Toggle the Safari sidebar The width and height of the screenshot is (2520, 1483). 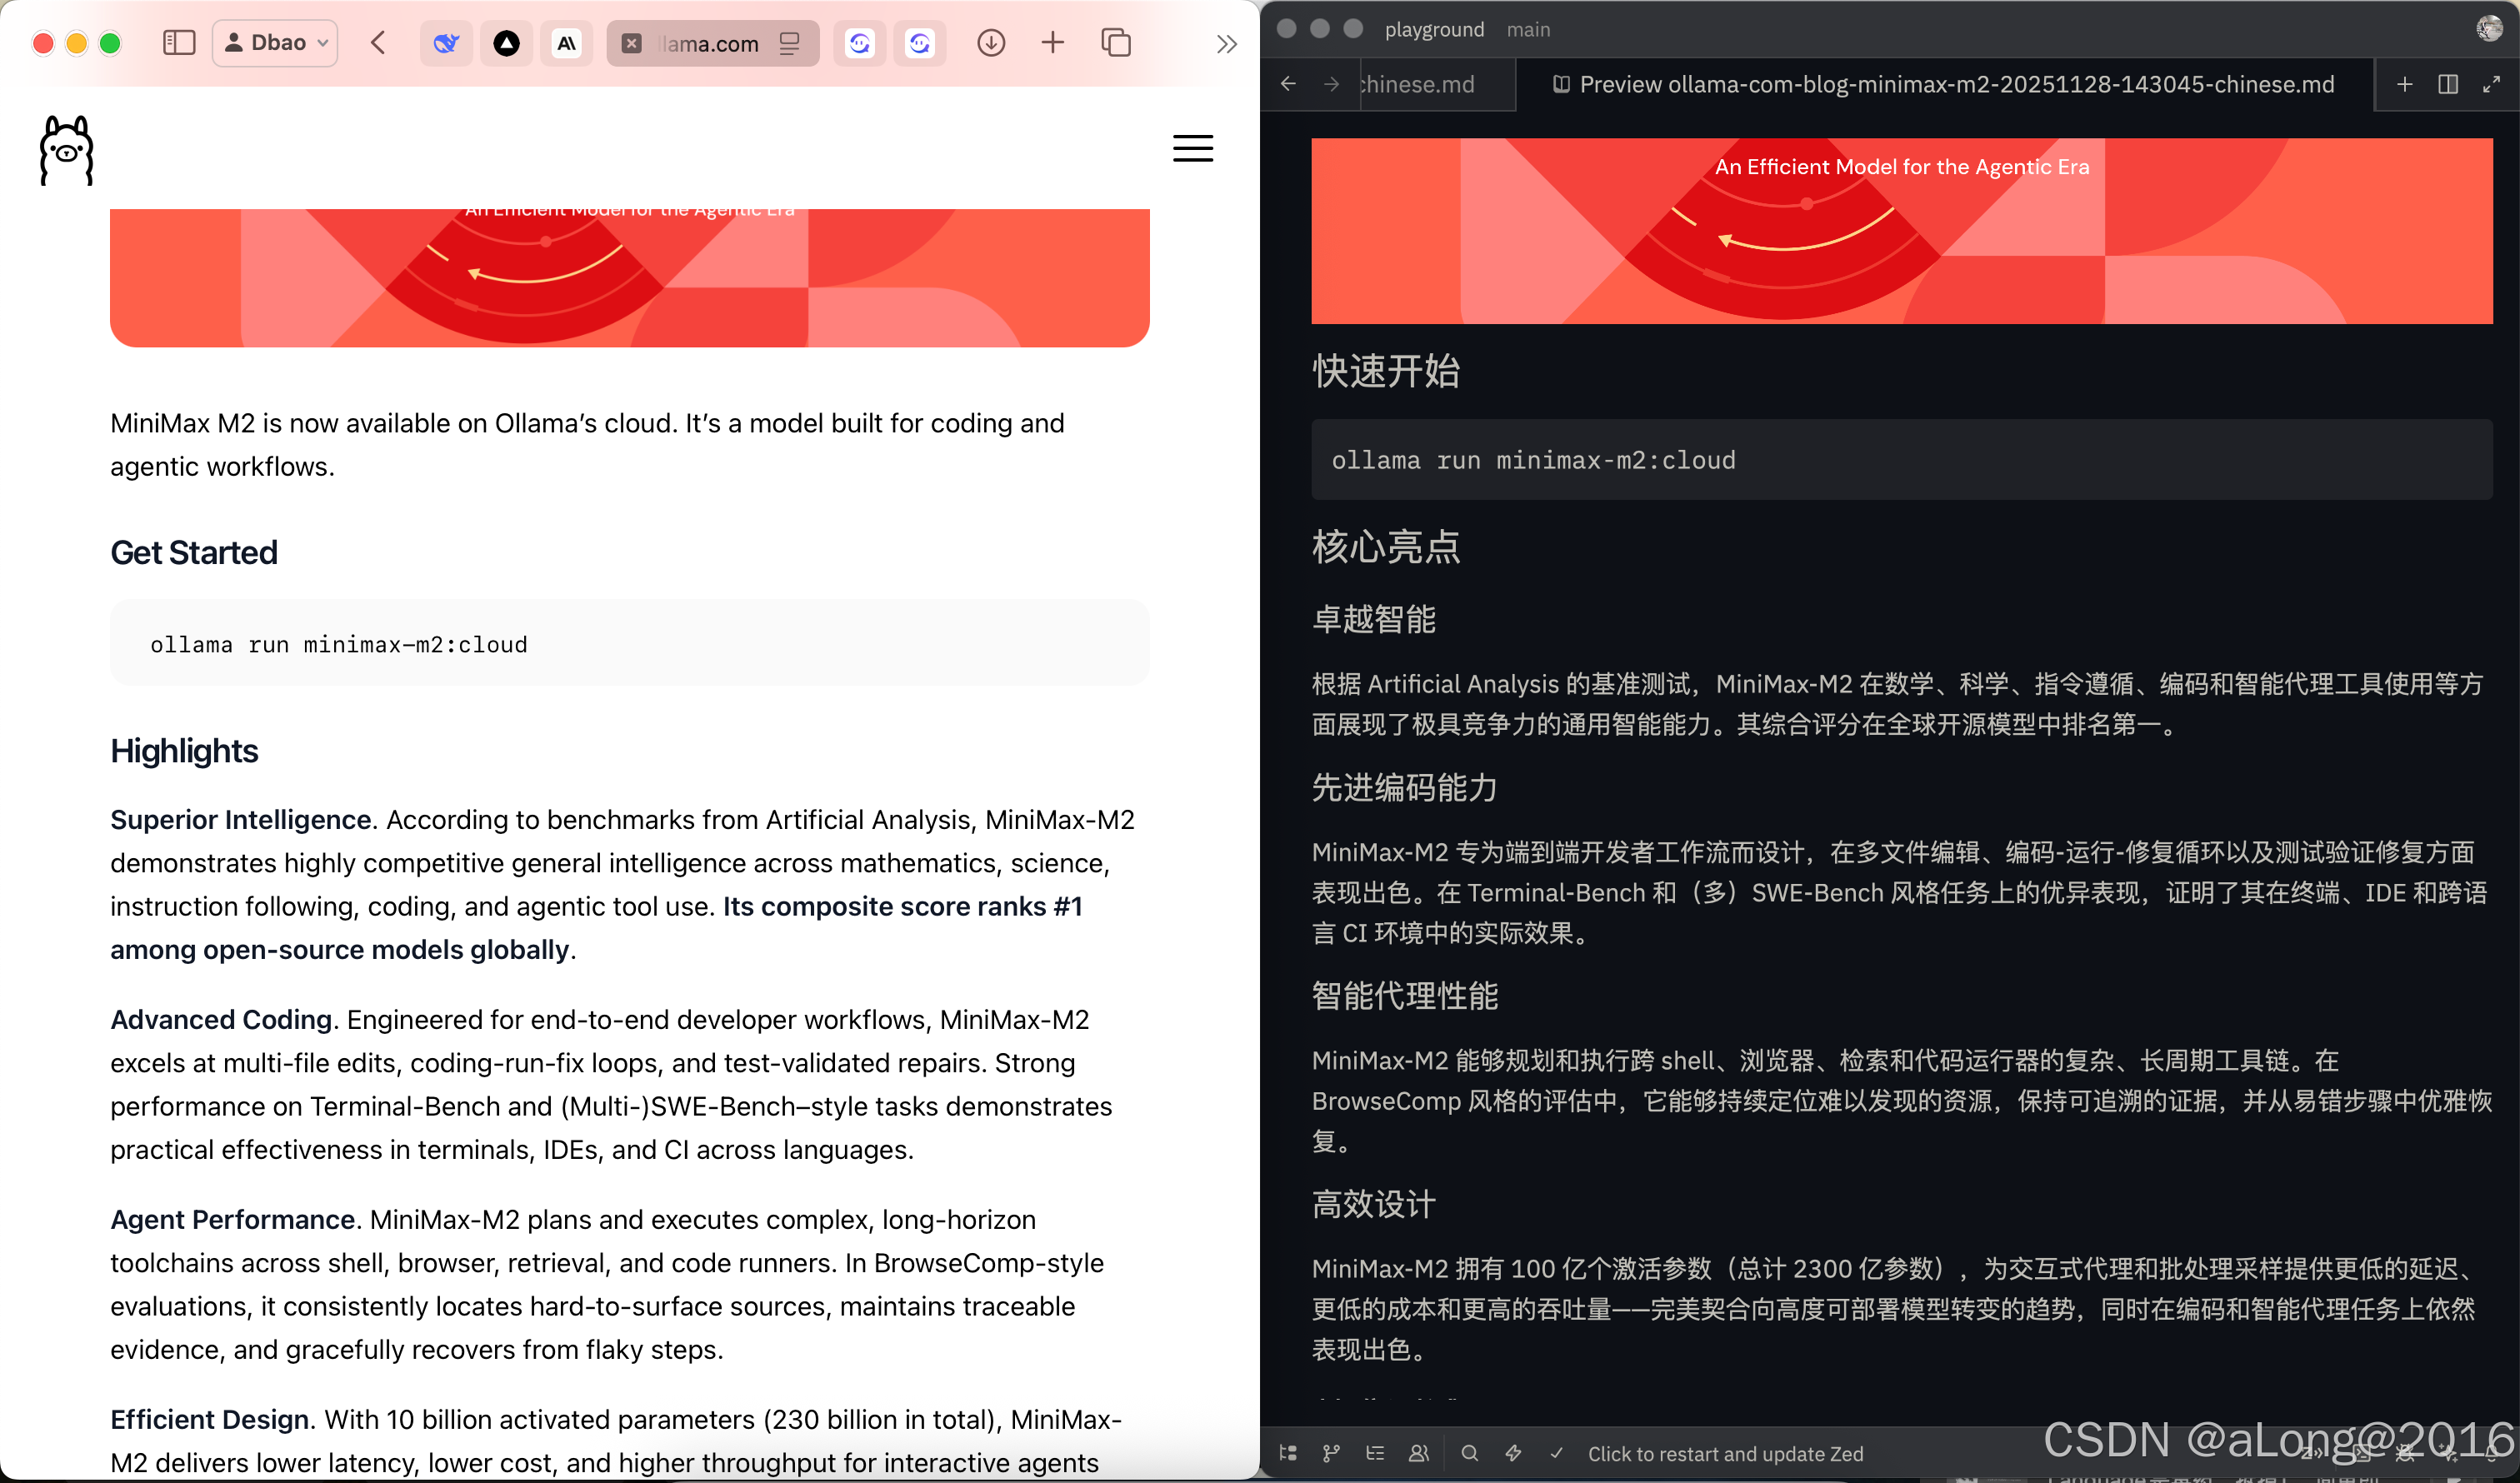pyautogui.click(x=179, y=43)
